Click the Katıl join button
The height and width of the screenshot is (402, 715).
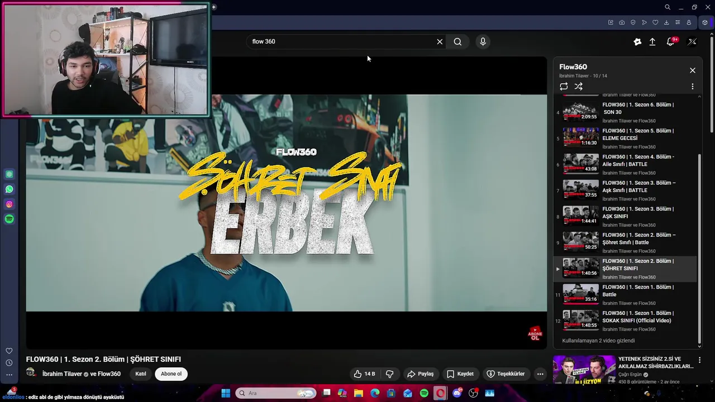click(x=141, y=374)
